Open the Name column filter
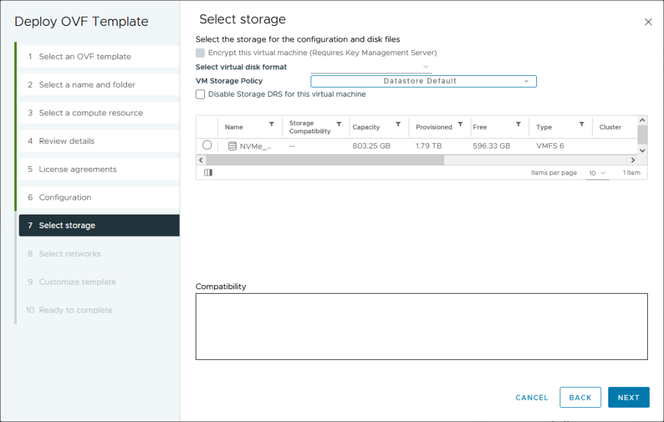The width and height of the screenshot is (664, 422). click(x=272, y=124)
